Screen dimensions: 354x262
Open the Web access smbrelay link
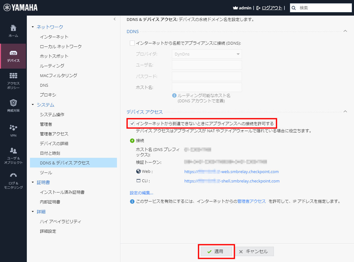coord(231,172)
